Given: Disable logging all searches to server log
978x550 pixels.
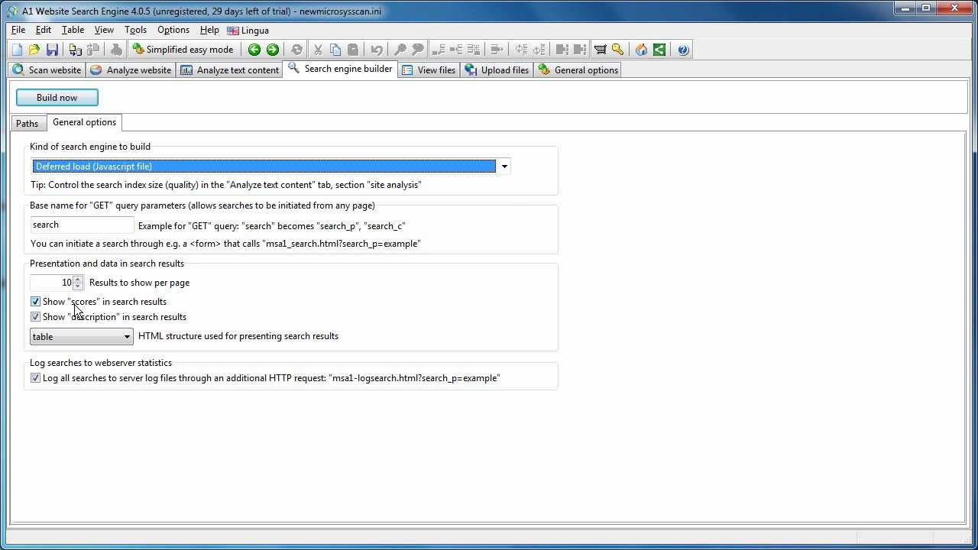Looking at the screenshot, I should (x=35, y=378).
